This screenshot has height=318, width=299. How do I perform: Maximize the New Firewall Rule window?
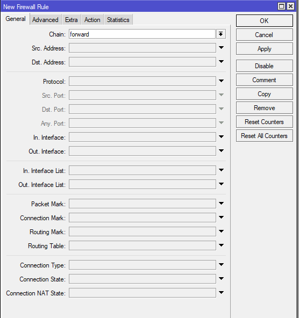pos(281,6)
